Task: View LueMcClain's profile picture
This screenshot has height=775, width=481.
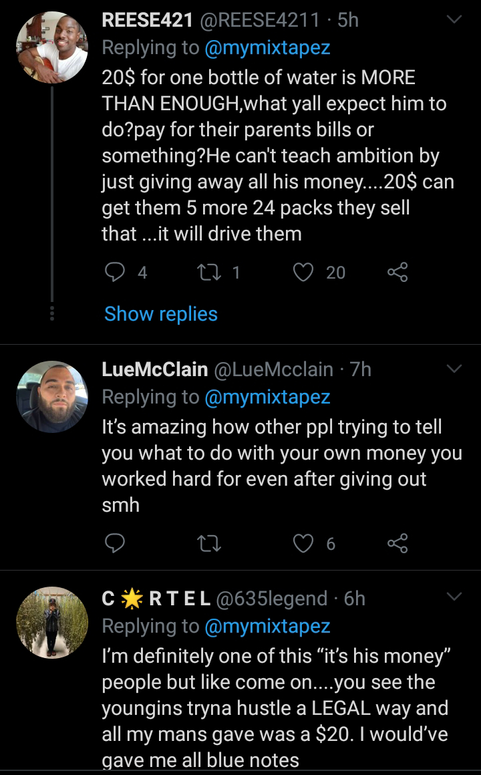Action: click(51, 396)
